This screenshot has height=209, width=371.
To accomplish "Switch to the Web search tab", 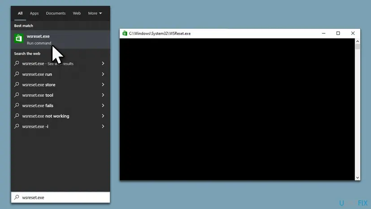I will tap(77, 13).
